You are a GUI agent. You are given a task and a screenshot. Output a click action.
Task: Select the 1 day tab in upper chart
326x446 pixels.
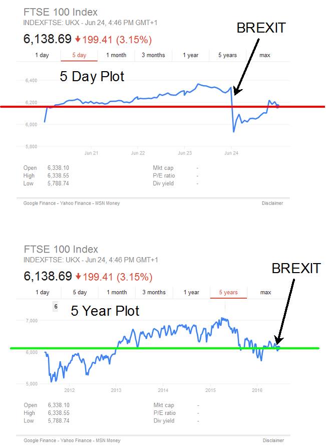(x=42, y=55)
